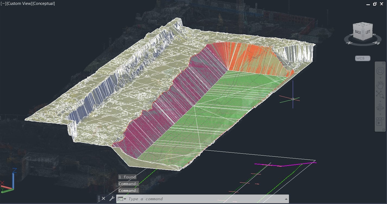Select the Pan hand tool

pyautogui.click(x=380, y=85)
